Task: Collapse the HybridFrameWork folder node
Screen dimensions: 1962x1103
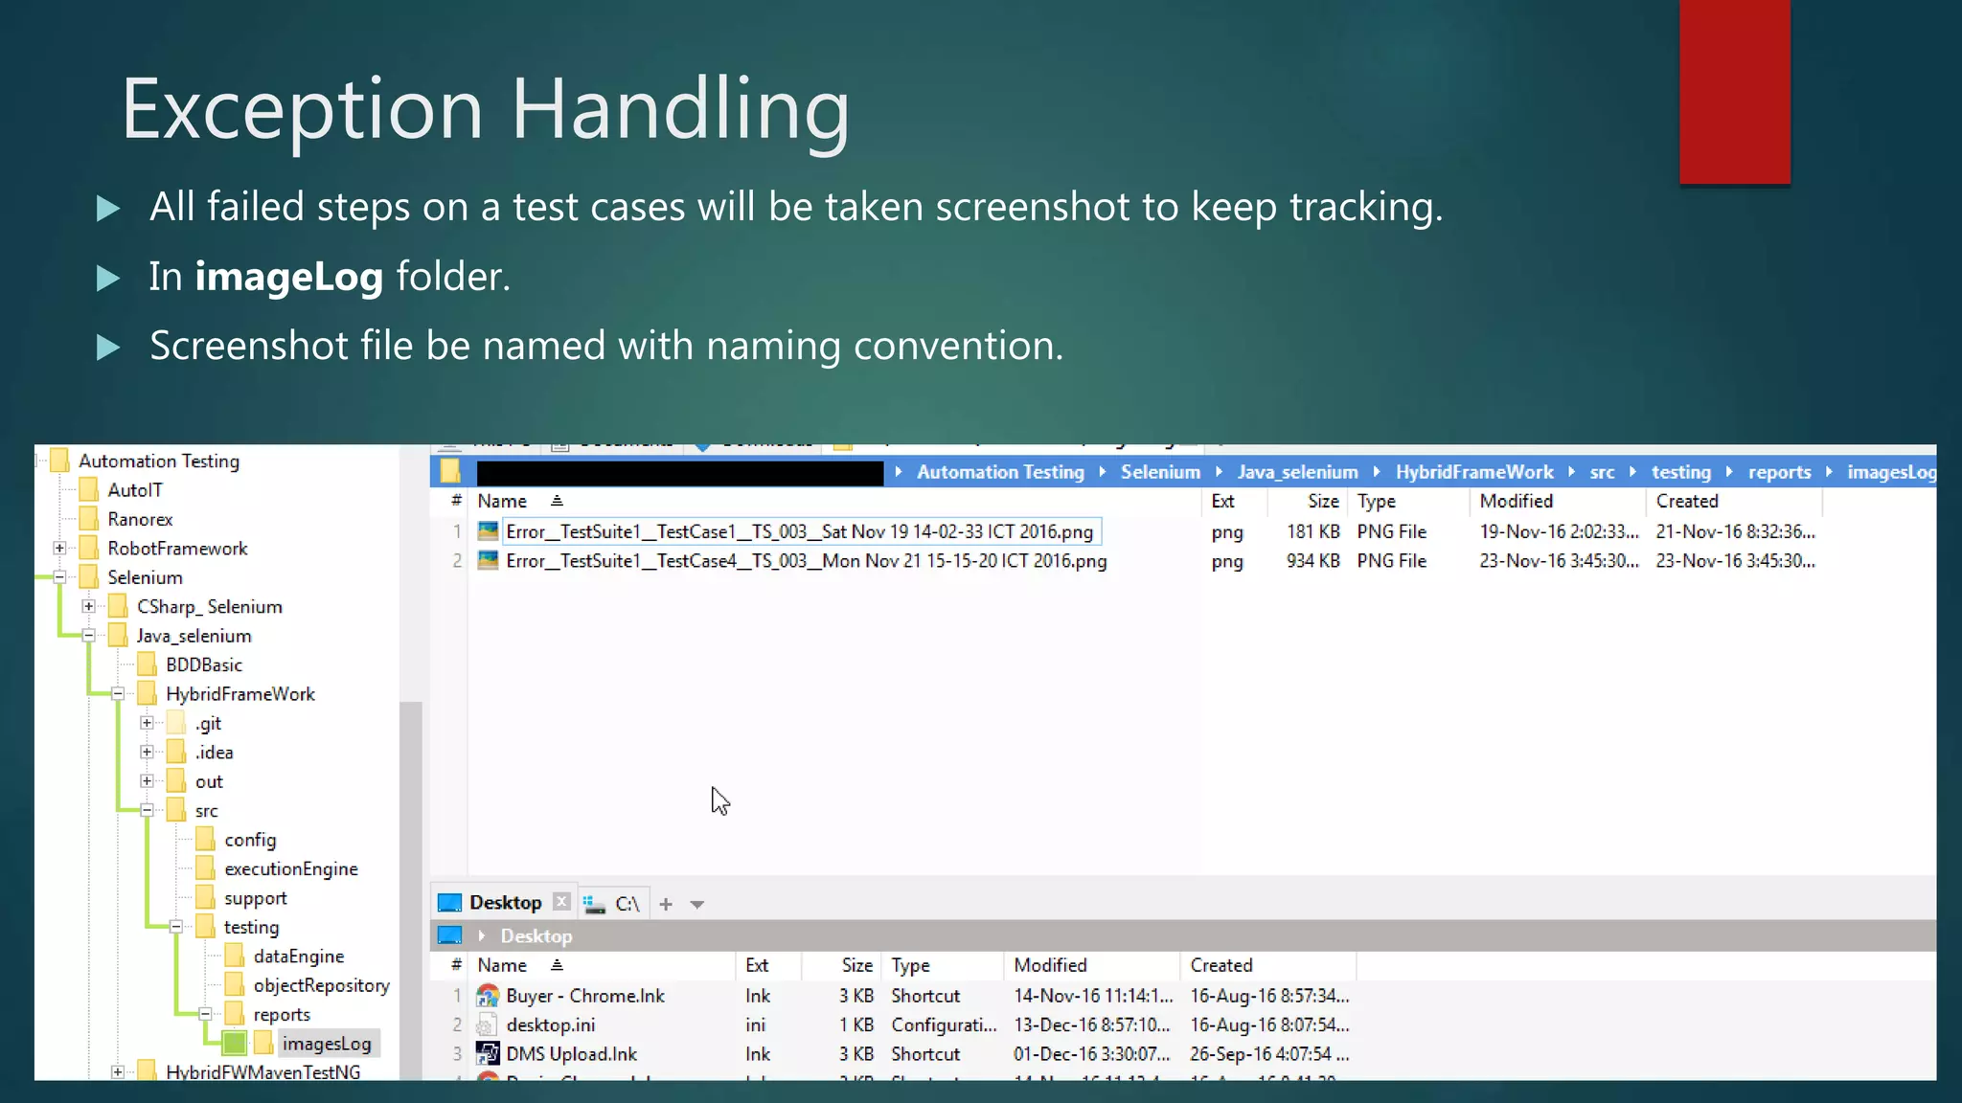Action: 118,694
